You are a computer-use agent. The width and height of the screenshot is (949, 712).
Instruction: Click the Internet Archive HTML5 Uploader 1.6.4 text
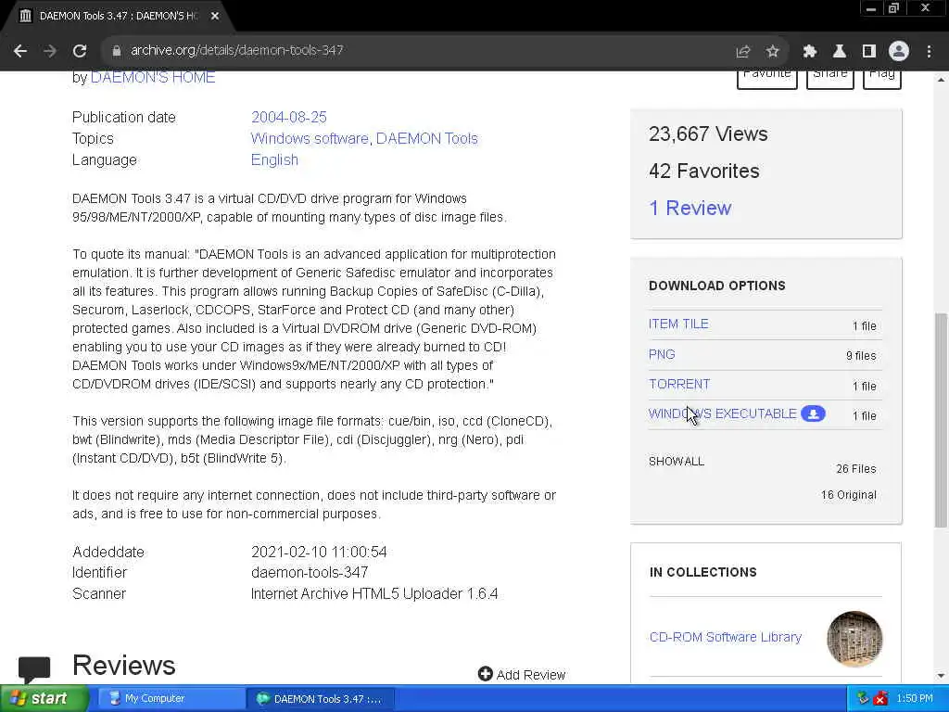tap(374, 593)
